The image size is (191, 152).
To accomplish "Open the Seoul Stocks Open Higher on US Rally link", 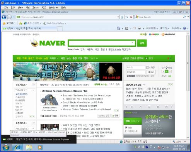I will (x=83, y=102).
